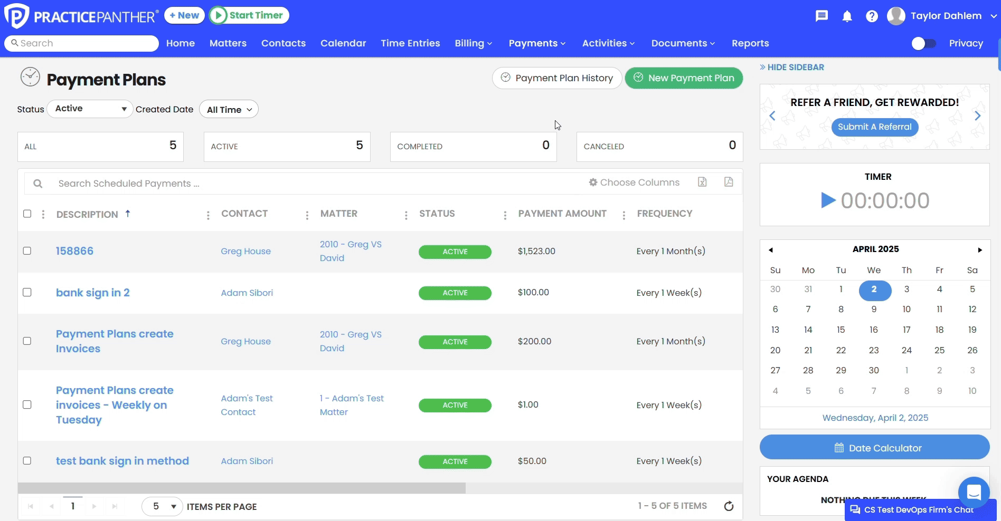Open the help question mark icon
This screenshot has height=521, width=1001.
click(872, 16)
